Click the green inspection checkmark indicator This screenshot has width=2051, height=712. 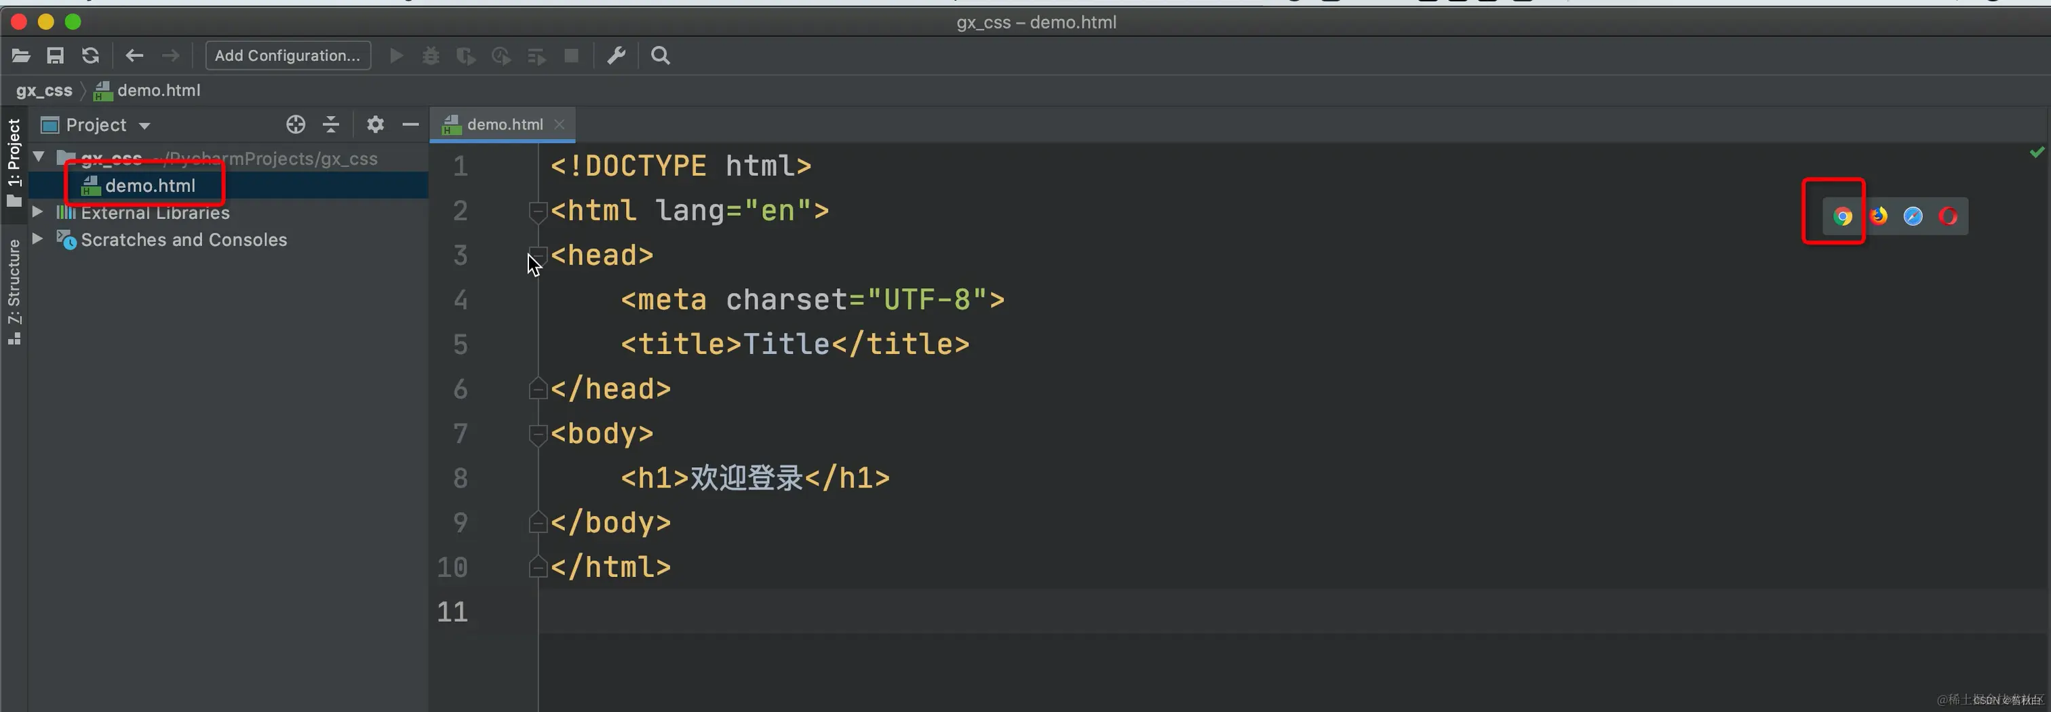pyautogui.click(x=2037, y=151)
